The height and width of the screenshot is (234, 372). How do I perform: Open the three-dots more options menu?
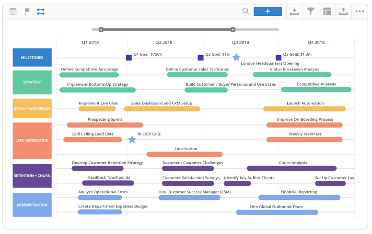click(360, 11)
